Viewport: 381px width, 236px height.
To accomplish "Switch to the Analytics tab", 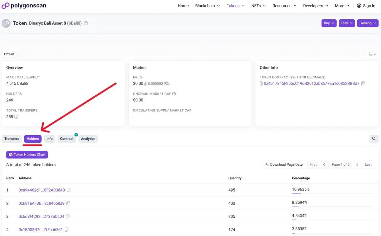I will coord(88,139).
